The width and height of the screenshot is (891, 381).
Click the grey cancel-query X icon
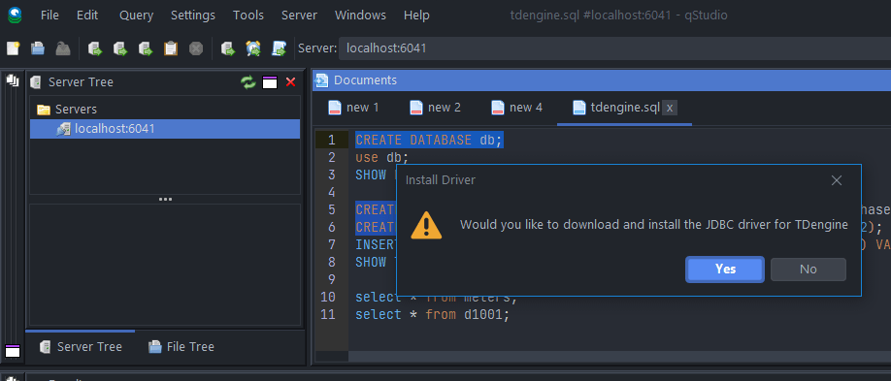[x=196, y=48]
